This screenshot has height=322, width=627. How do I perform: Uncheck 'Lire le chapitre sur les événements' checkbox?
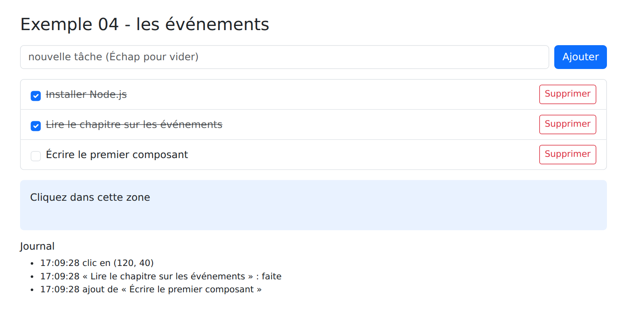36,126
